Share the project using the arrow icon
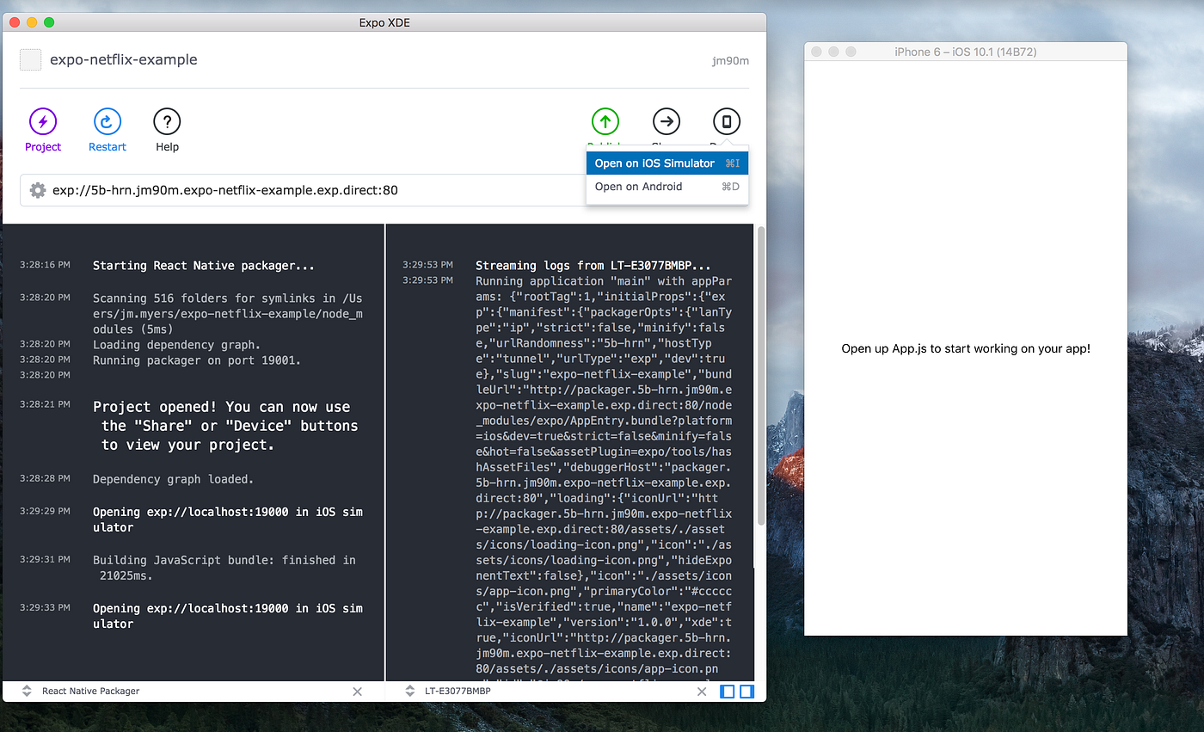This screenshot has width=1204, height=732. [x=666, y=121]
